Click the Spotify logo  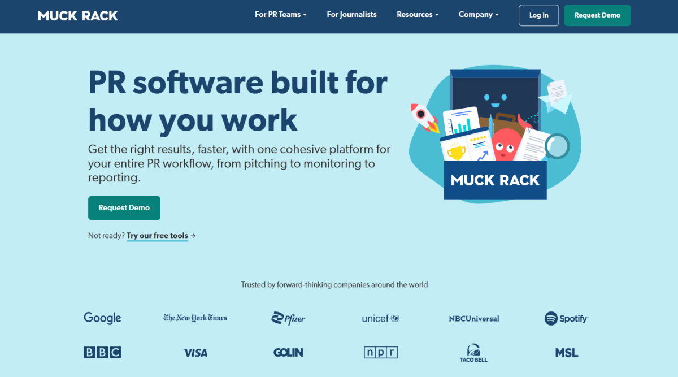pyautogui.click(x=566, y=318)
